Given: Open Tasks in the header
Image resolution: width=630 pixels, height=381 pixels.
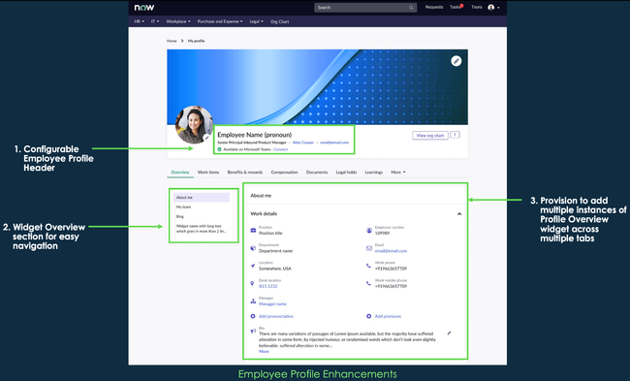Looking at the screenshot, I should 457,7.
